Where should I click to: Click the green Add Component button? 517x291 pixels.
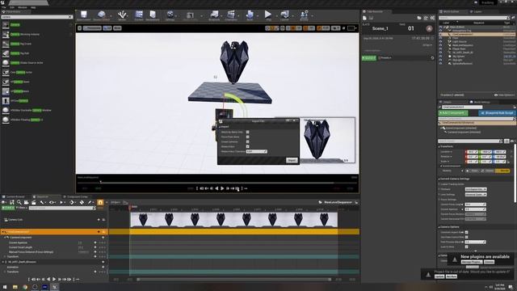[453, 113]
